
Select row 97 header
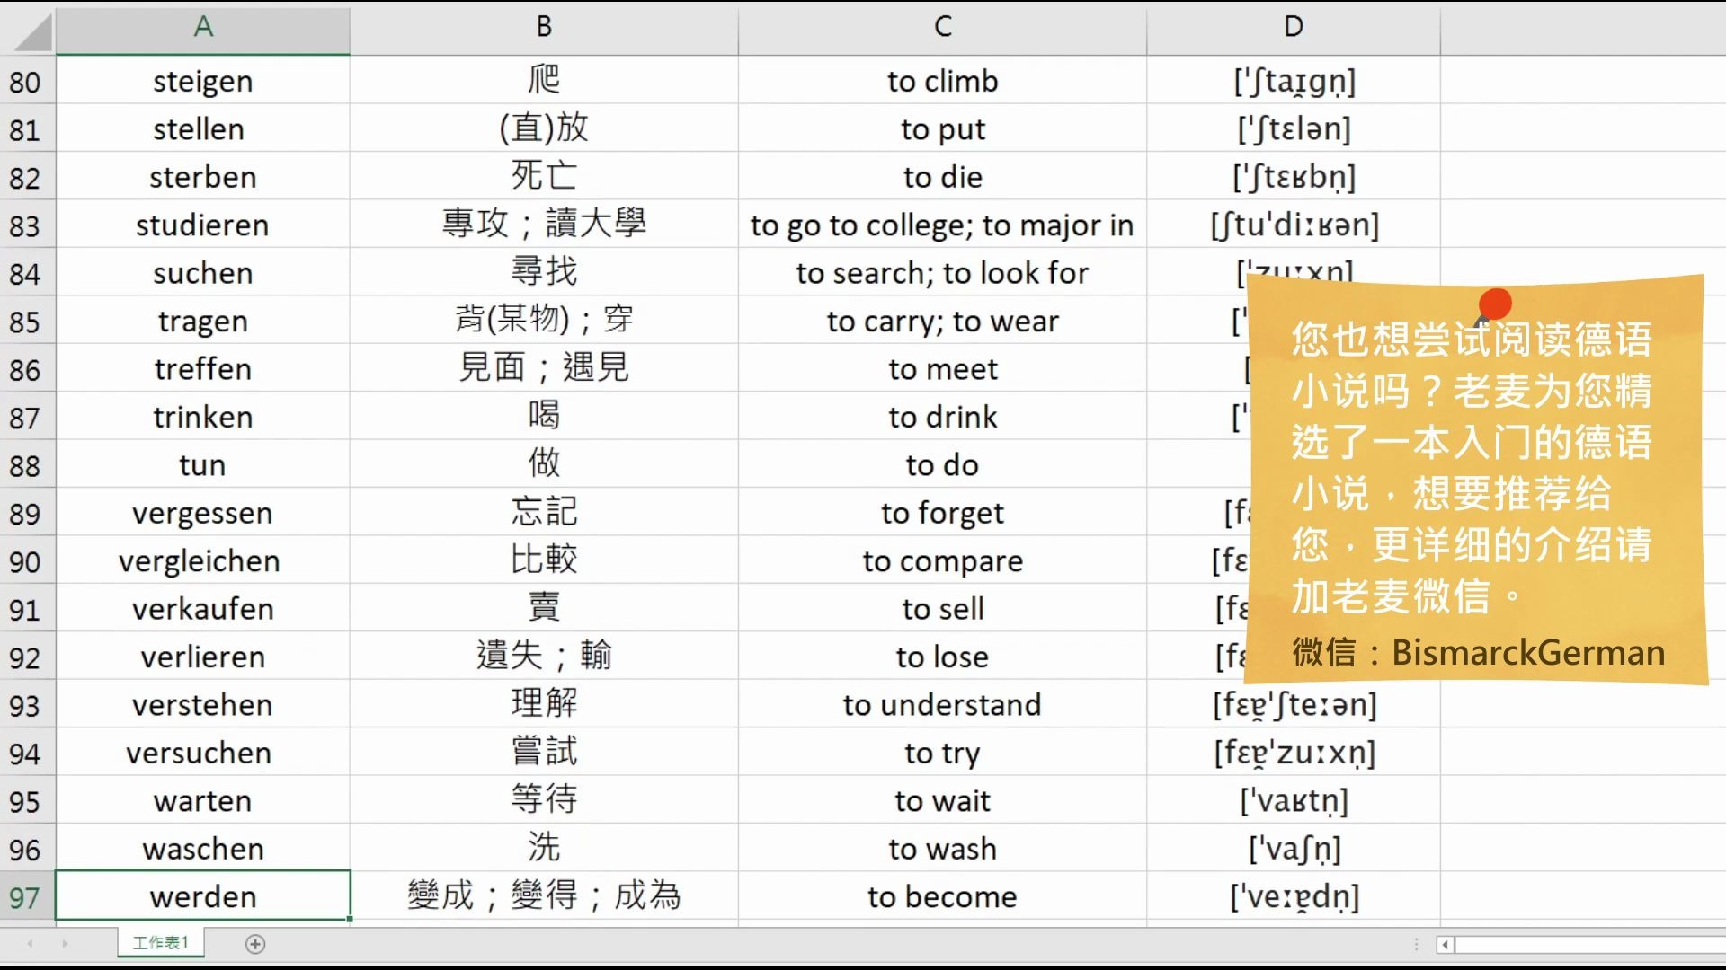(27, 896)
